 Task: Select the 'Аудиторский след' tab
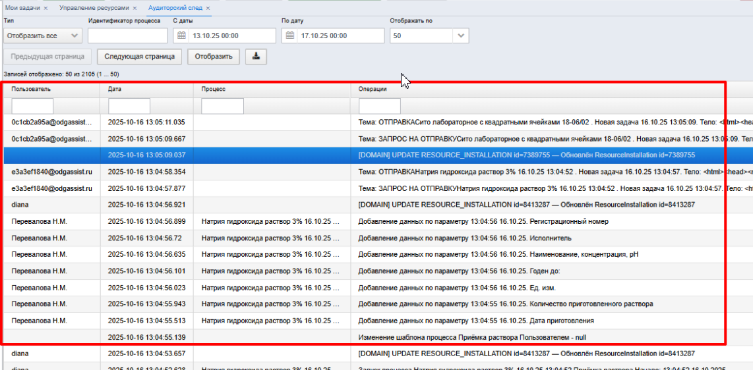[x=175, y=8]
